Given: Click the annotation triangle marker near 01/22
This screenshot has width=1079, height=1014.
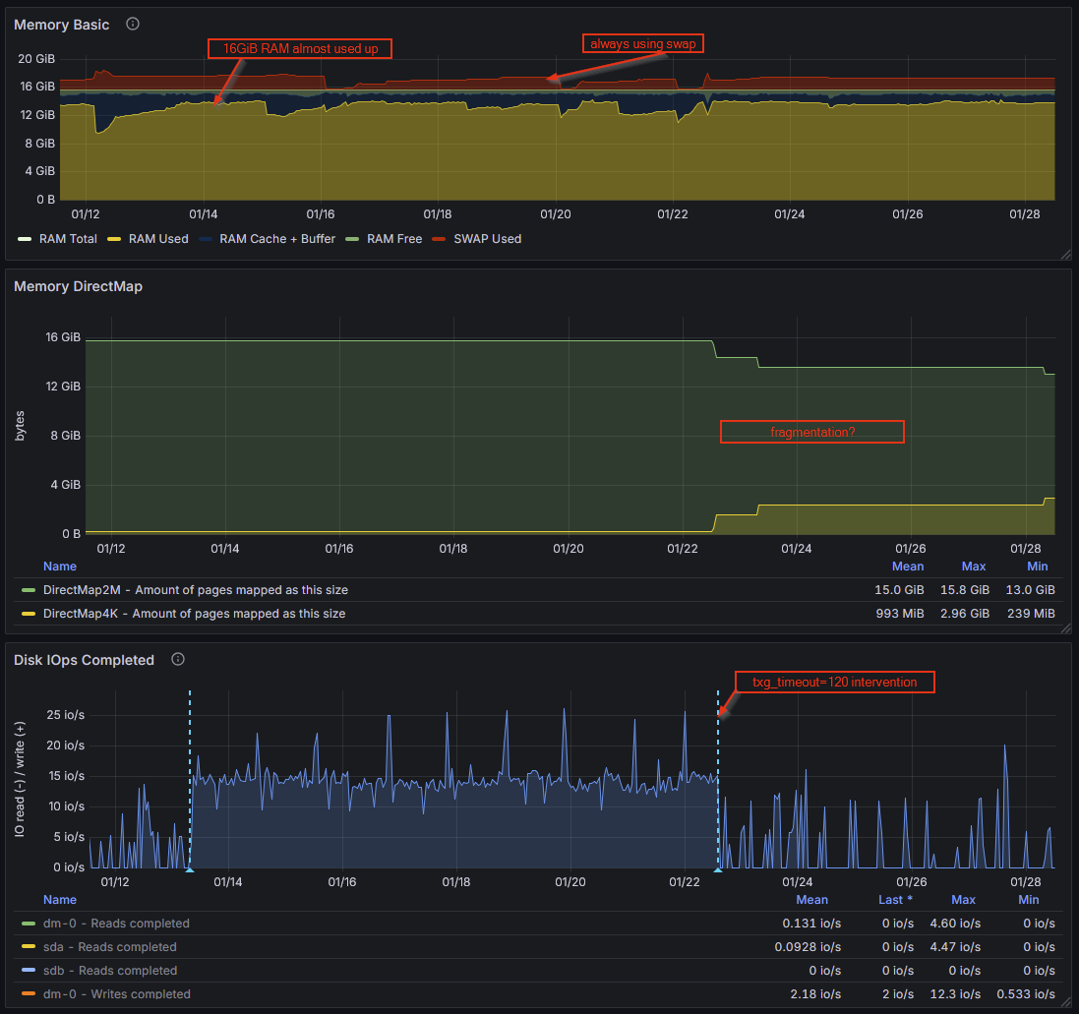Looking at the screenshot, I should point(718,868).
